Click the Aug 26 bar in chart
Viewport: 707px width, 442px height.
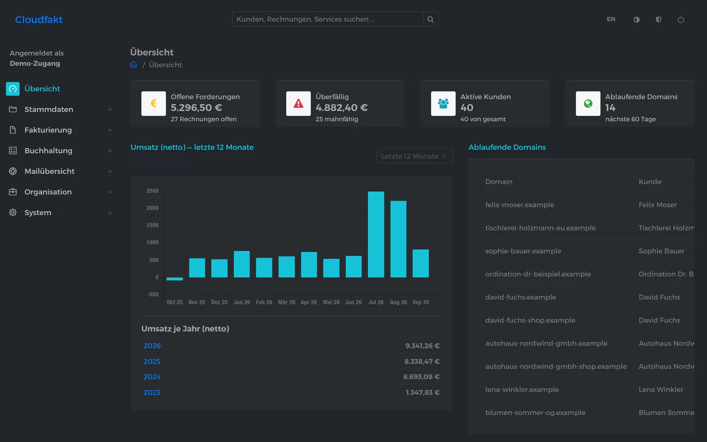(x=398, y=239)
